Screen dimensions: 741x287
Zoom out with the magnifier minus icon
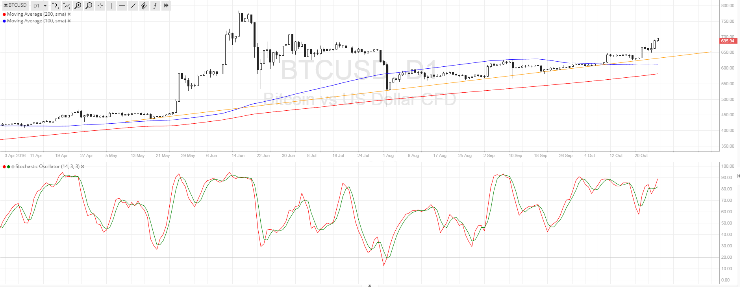89,5
